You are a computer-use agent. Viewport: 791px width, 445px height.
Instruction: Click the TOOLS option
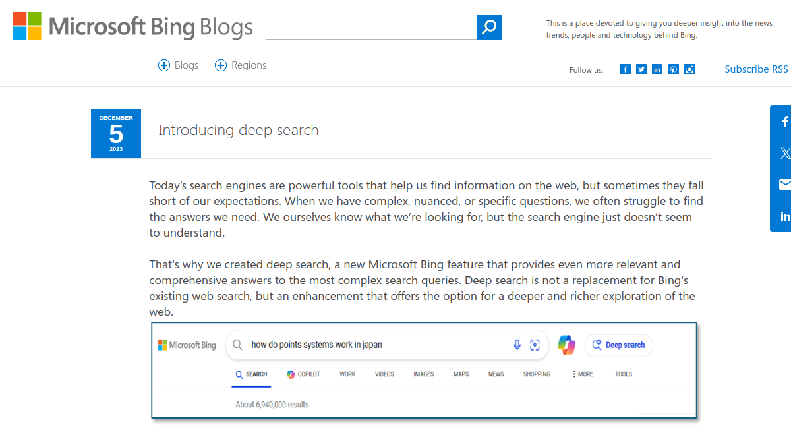(x=624, y=374)
